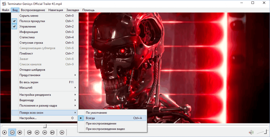
Task: Toggle the Плейлист panel
Action: 45,54
